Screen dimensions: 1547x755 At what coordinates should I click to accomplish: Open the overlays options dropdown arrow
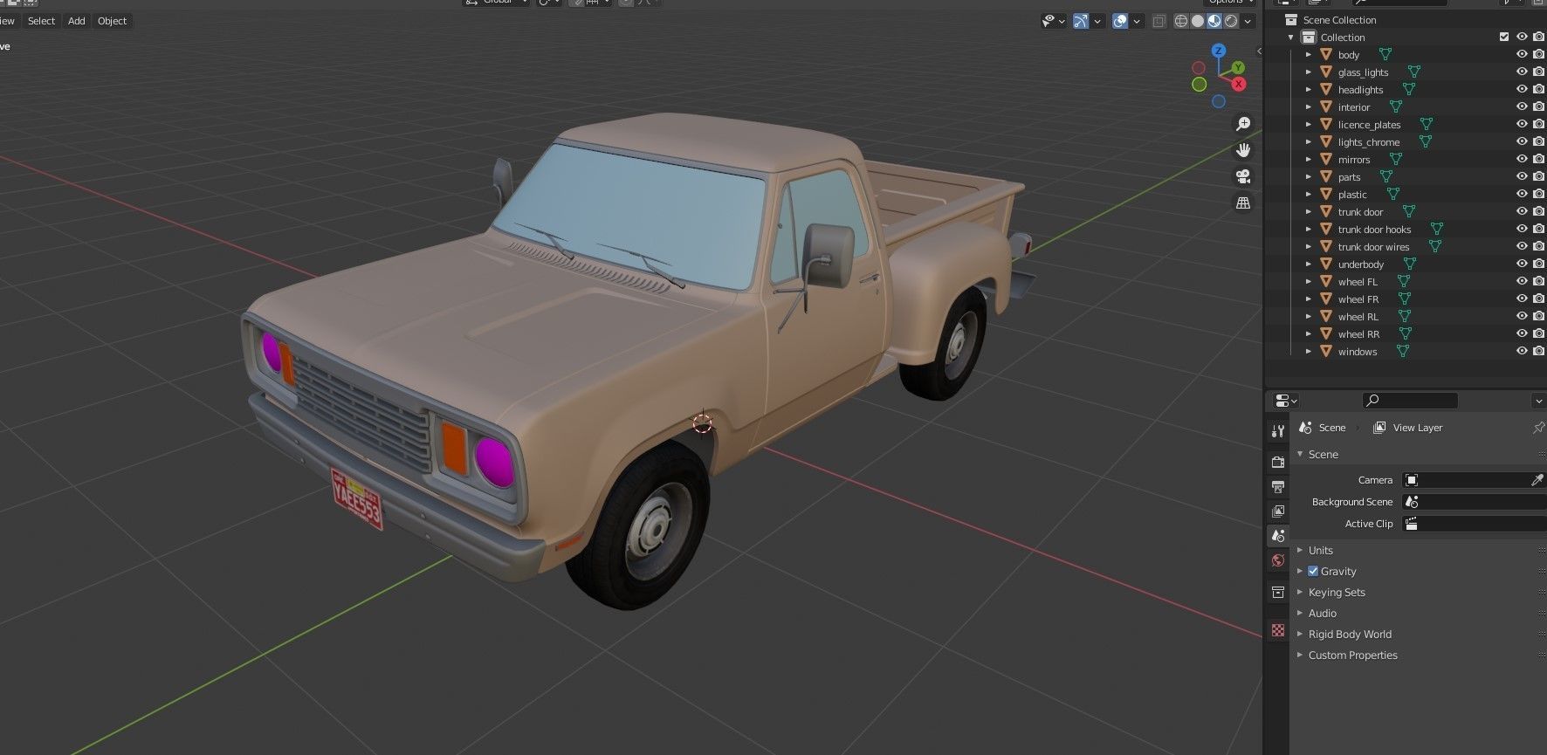1137,21
